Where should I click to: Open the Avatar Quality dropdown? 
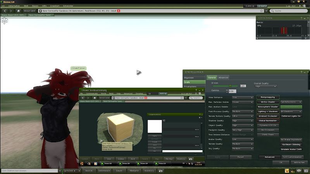click(243, 139)
